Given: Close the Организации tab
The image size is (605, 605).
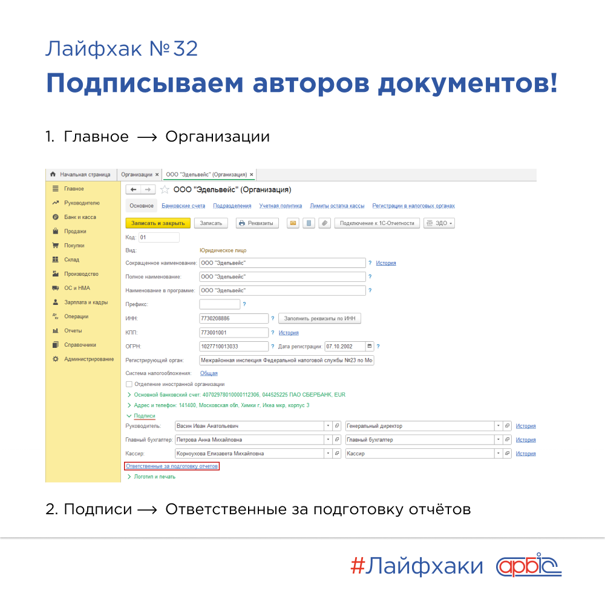Looking at the screenshot, I should [x=157, y=175].
